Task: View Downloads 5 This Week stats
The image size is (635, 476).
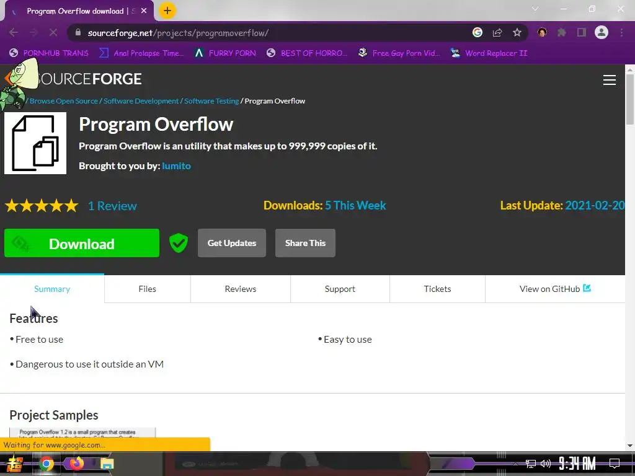Action: pos(324,206)
